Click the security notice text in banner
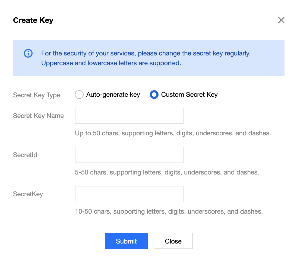This screenshot has height=262, width=297. pos(146,58)
